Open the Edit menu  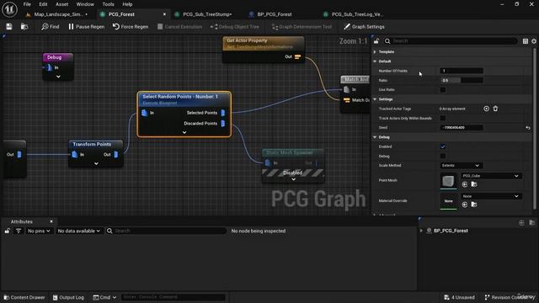43,4
